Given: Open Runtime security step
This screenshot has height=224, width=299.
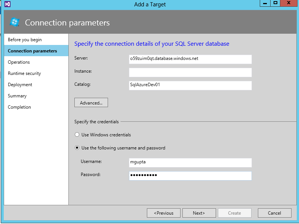Looking at the screenshot, I should 36,73.
